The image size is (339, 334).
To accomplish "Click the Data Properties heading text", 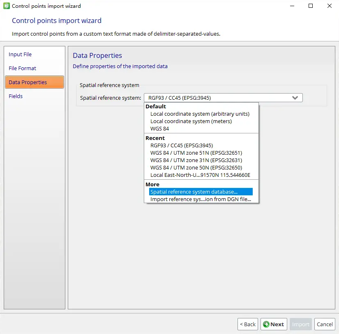I will 97,55.
